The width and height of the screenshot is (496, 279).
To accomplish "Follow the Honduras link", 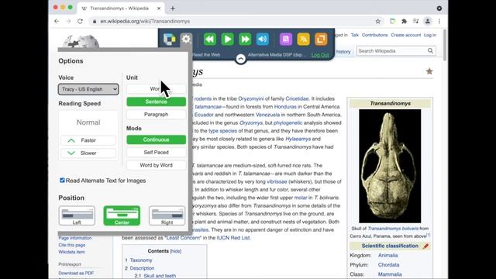I will point(285,107).
